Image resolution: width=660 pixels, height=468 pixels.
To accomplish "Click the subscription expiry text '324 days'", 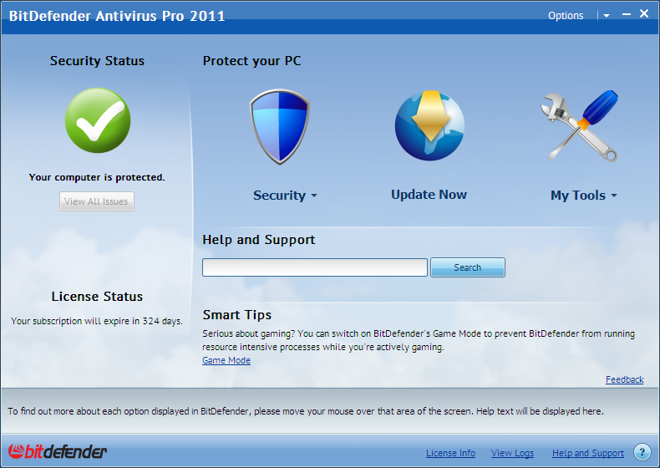I will [x=162, y=321].
